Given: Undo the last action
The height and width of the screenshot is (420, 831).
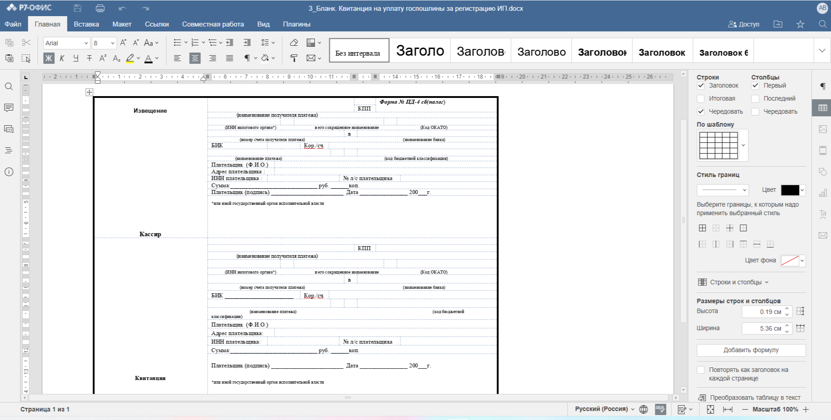Looking at the screenshot, I should point(122,8).
